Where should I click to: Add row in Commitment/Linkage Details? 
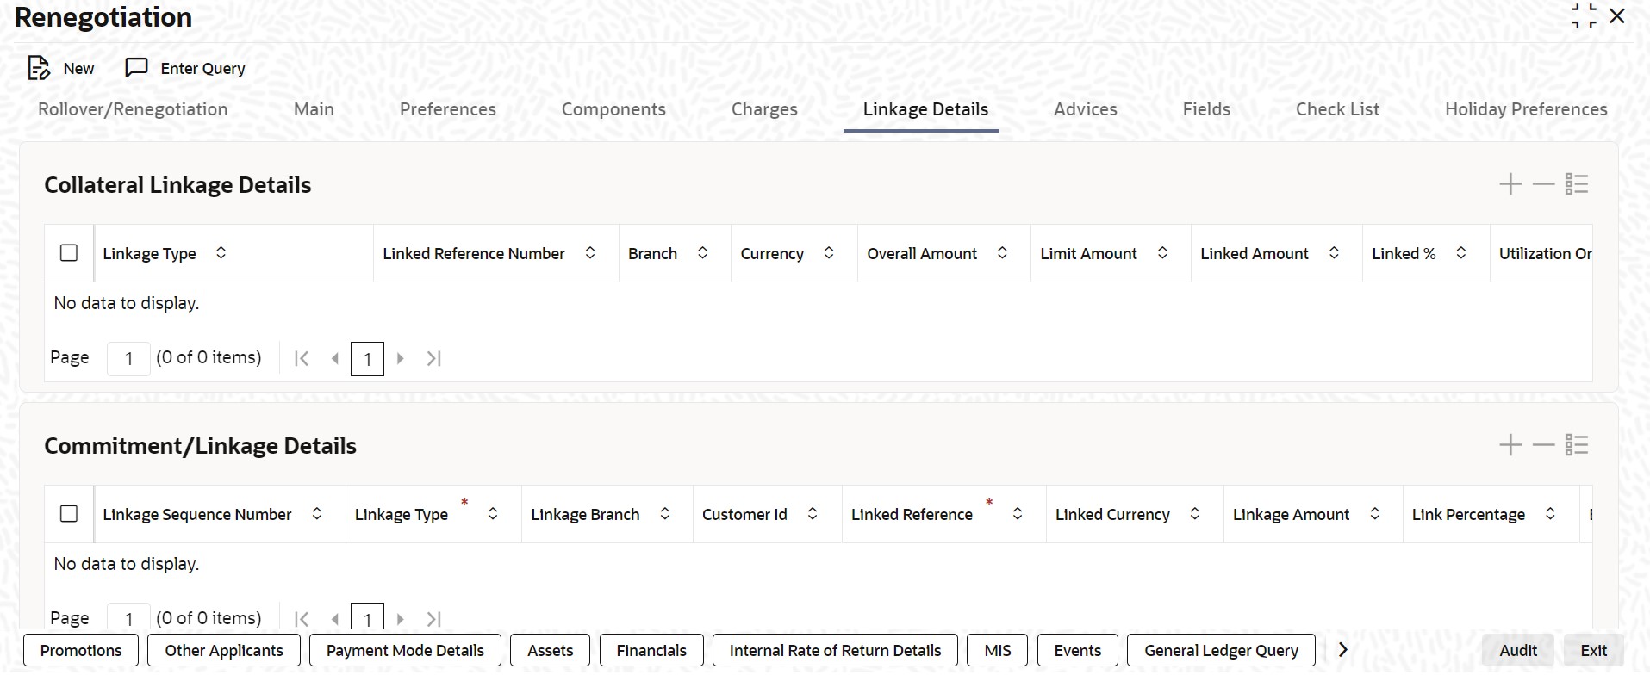pyautogui.click(x=1510, y=445)
